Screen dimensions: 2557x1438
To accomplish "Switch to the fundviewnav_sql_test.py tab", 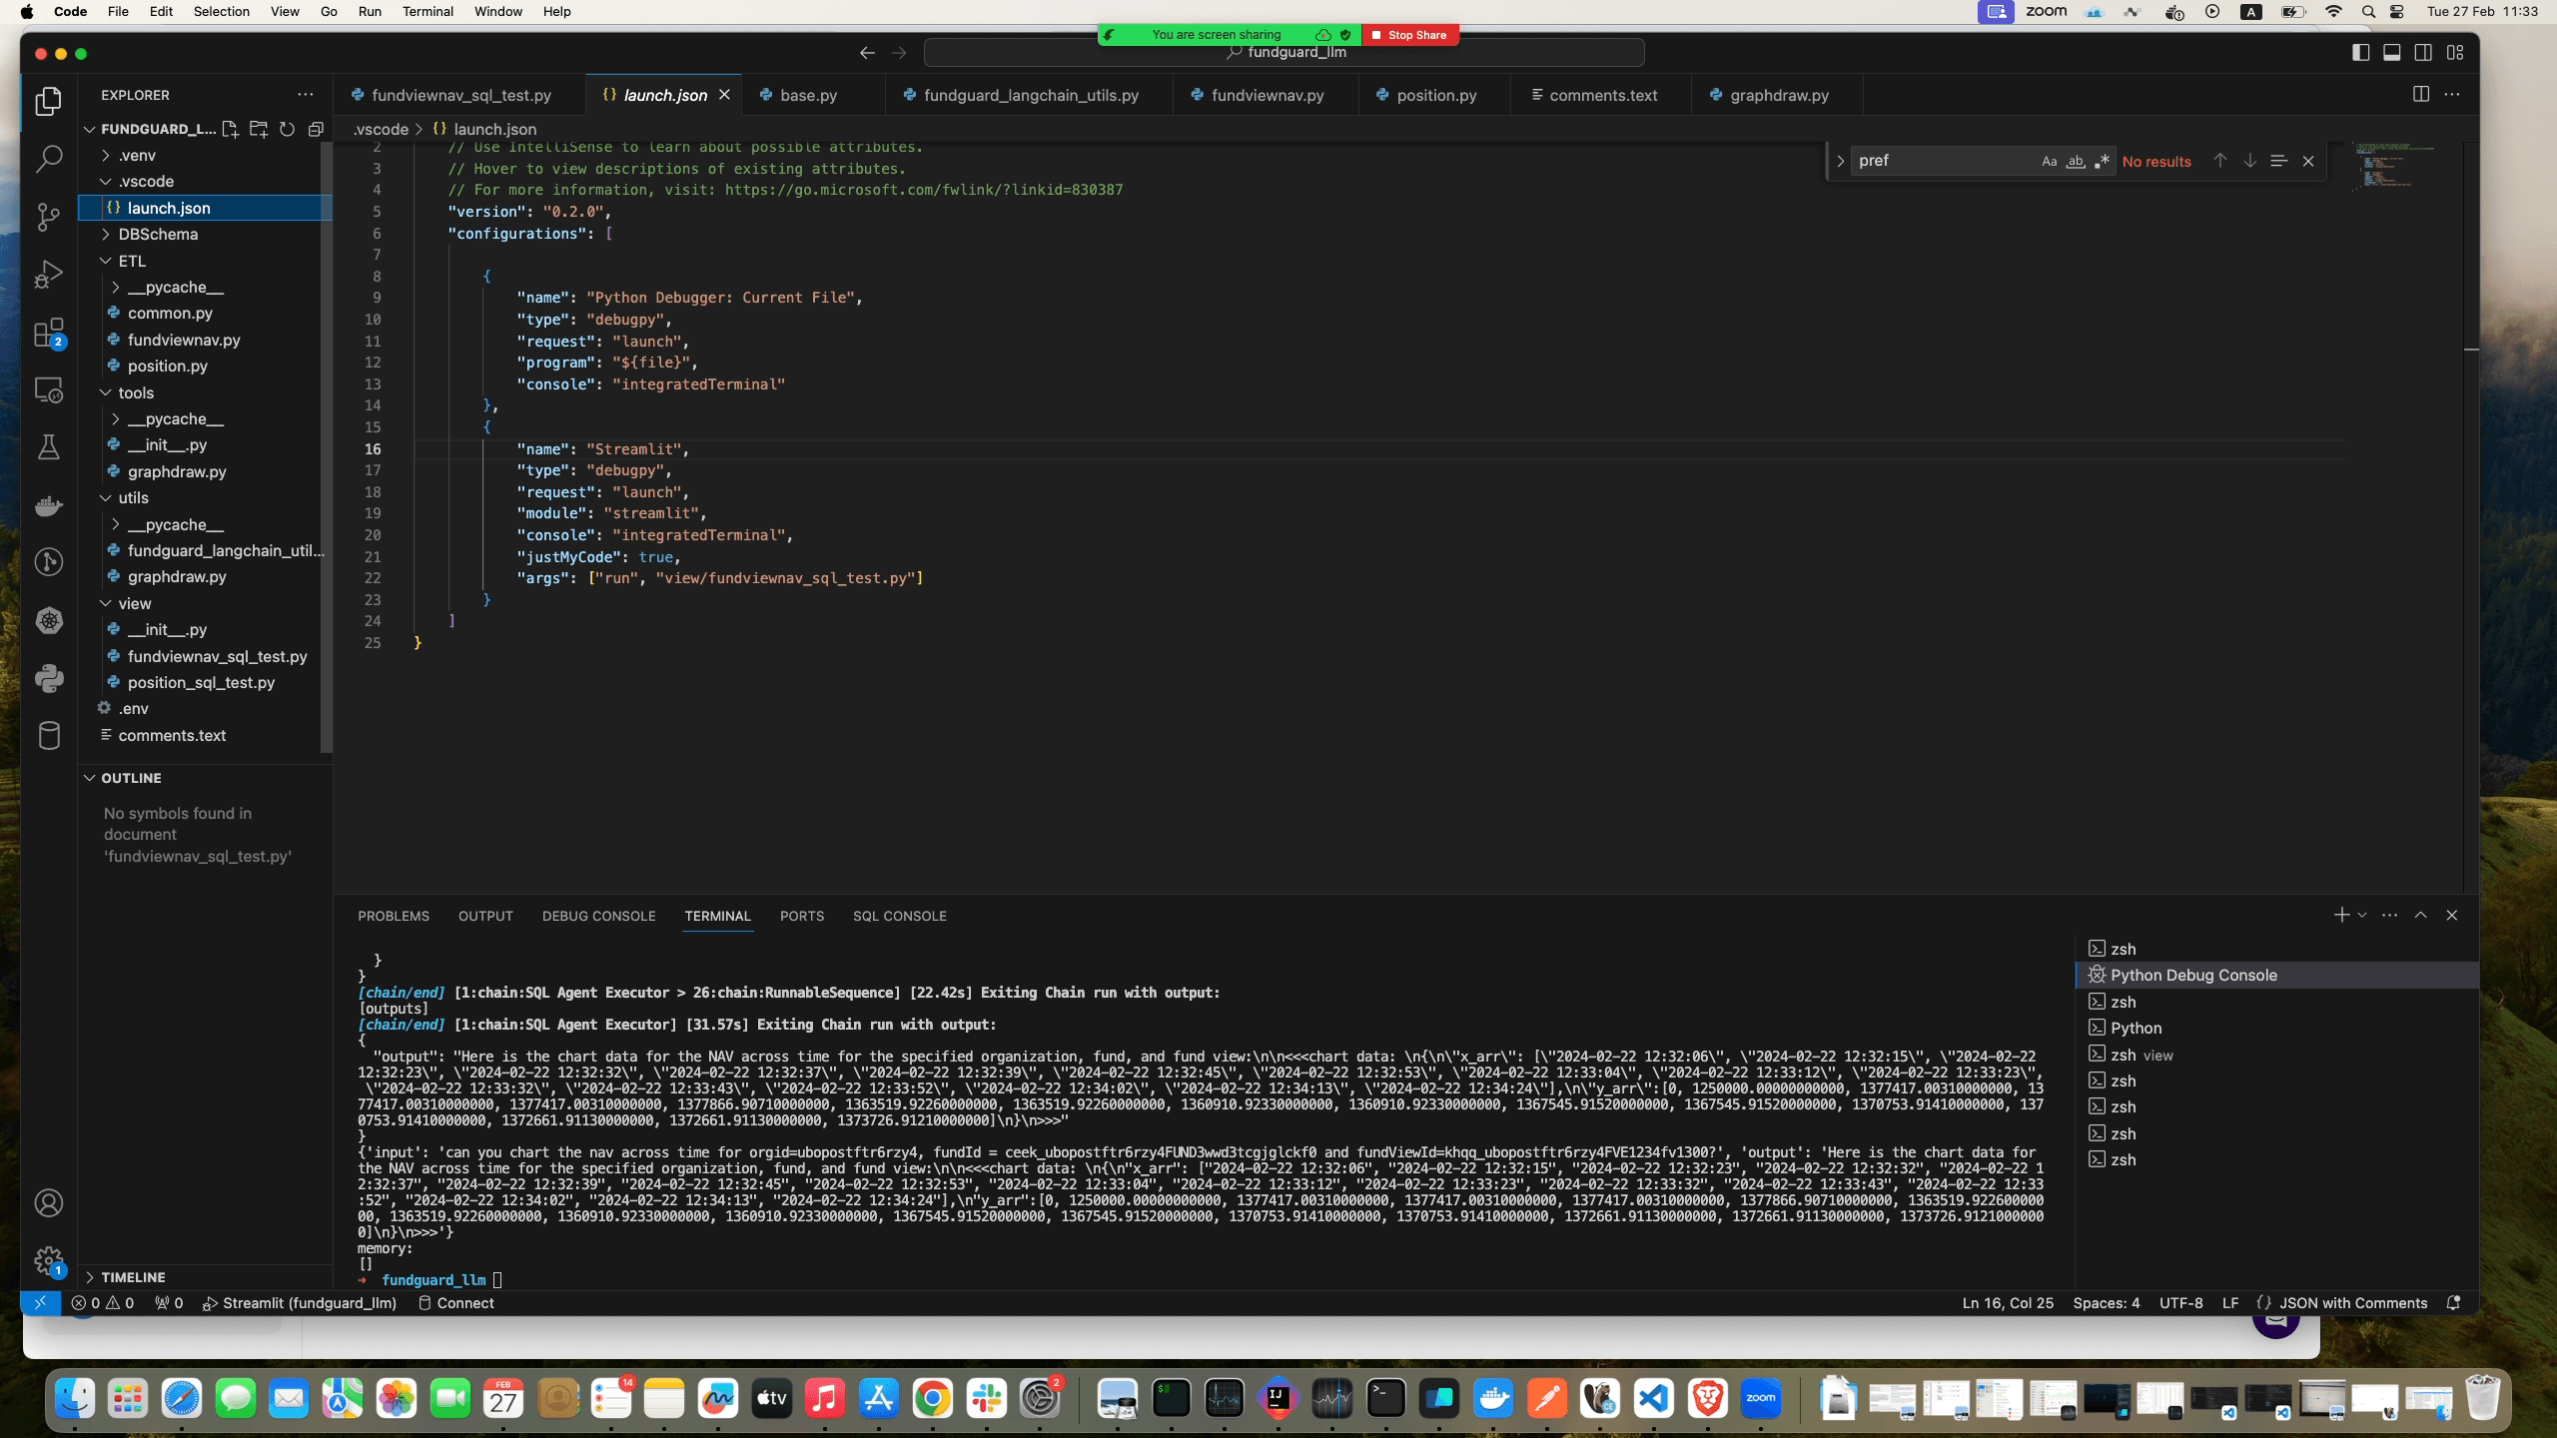I will tap(459, 95).
